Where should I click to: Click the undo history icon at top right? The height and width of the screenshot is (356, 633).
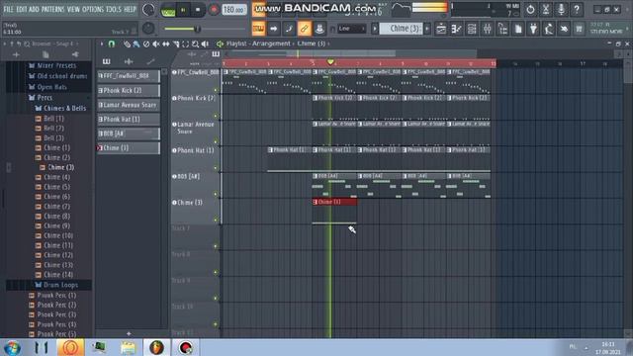click(530, 9)
